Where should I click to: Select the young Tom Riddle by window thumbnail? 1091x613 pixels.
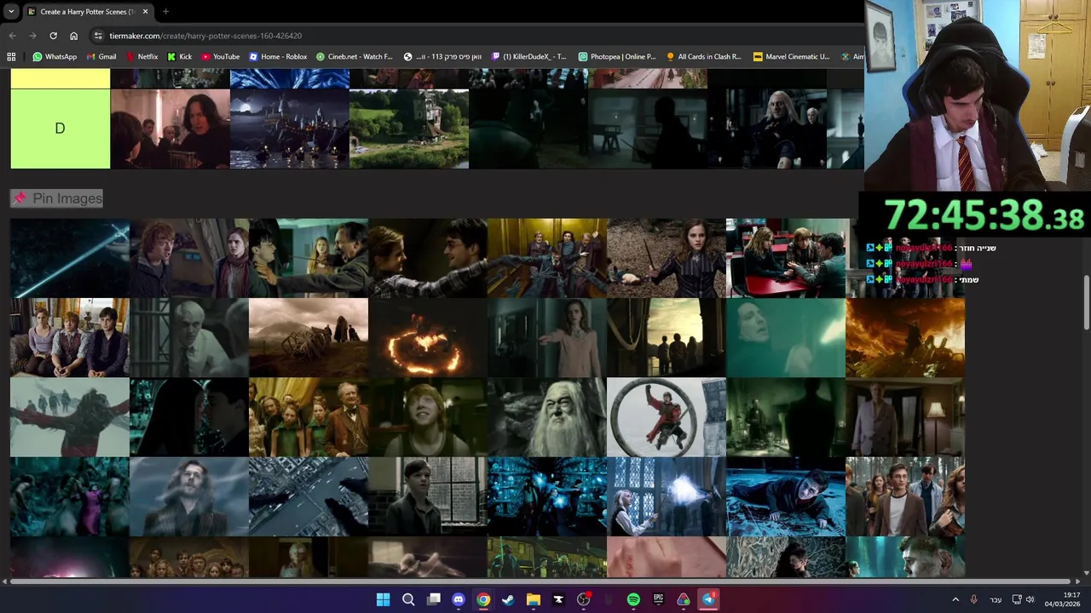point(428,496)
